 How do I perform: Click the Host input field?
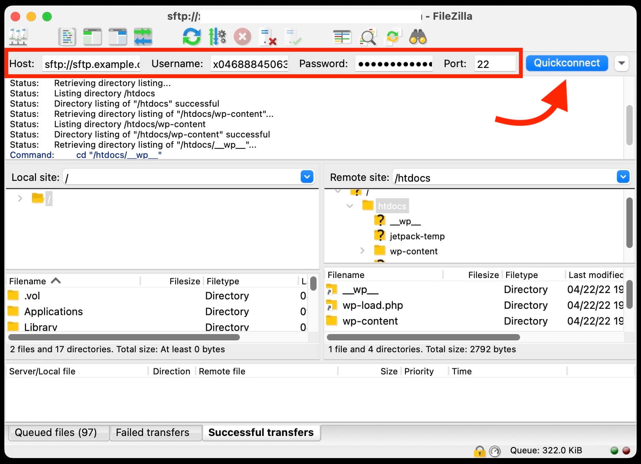coord(91,64)
